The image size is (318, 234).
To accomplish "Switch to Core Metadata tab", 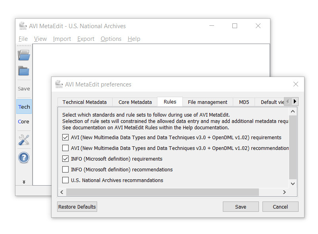I will point(135,102).
